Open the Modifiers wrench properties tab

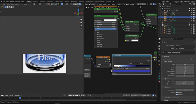(159, 68)
